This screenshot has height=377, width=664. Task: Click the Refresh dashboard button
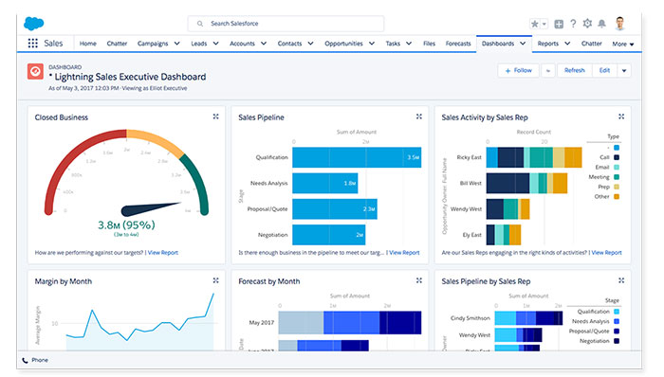(574, 71)
